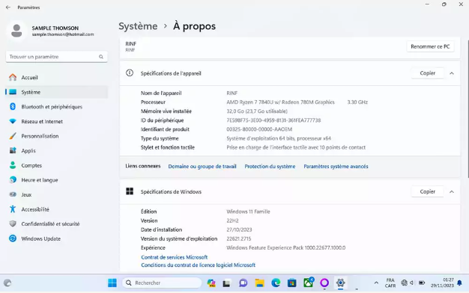Click the info icon beside Spécifications de l'appareil

pyautogui.click(x=130, y=73)
